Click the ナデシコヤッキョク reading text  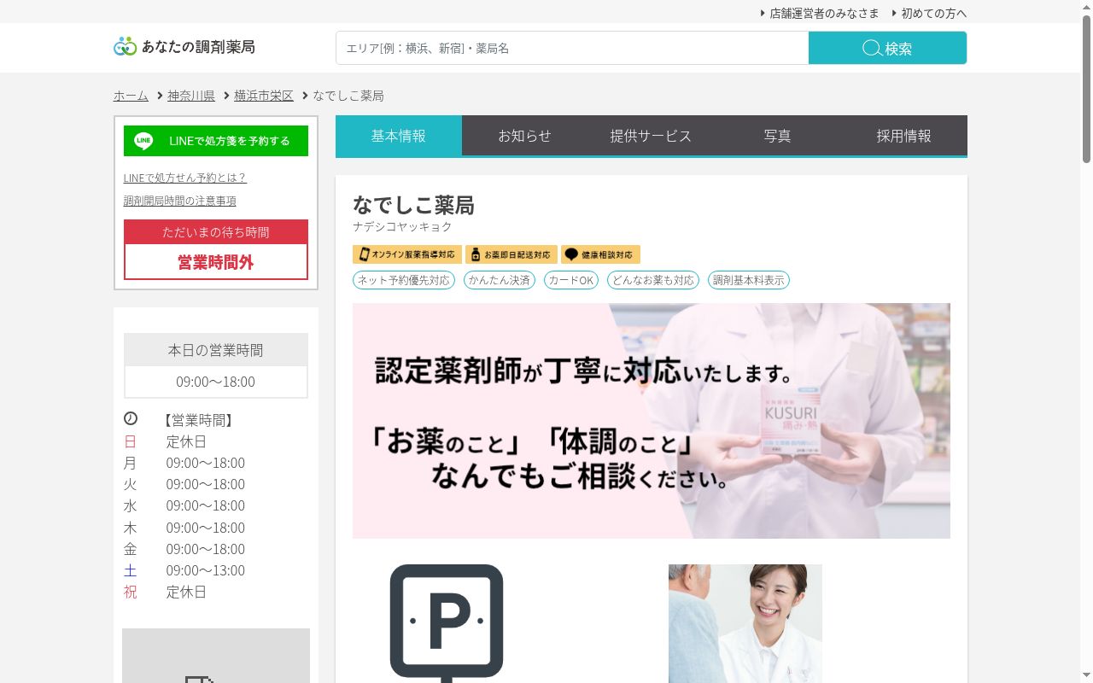click(x=402, y=227)
